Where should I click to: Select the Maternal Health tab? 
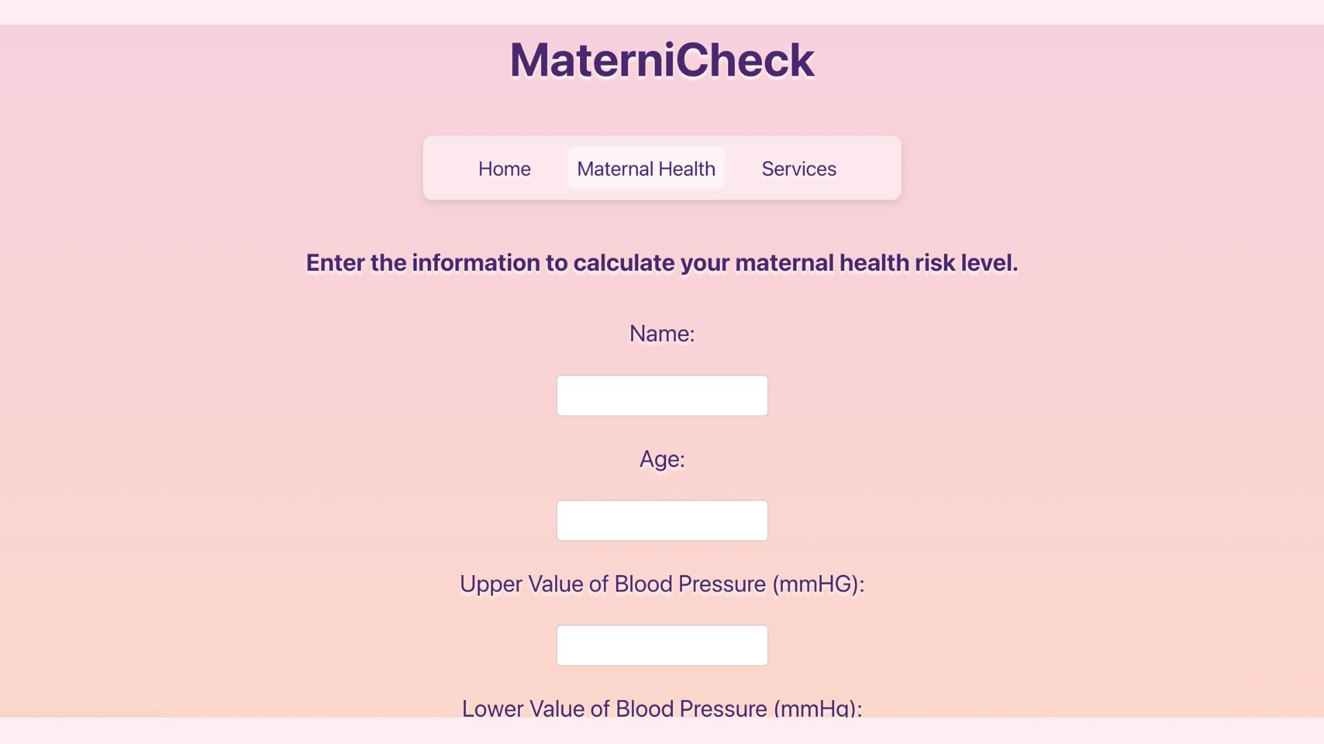pos(645,169)
